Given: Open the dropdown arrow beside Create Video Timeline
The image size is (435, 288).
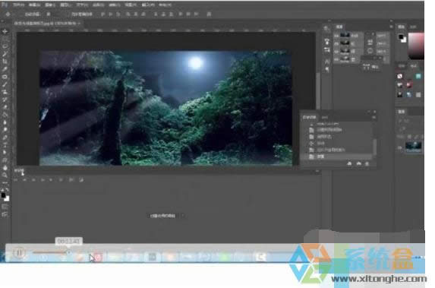Looking at the screenshot, I should [183, 216].
